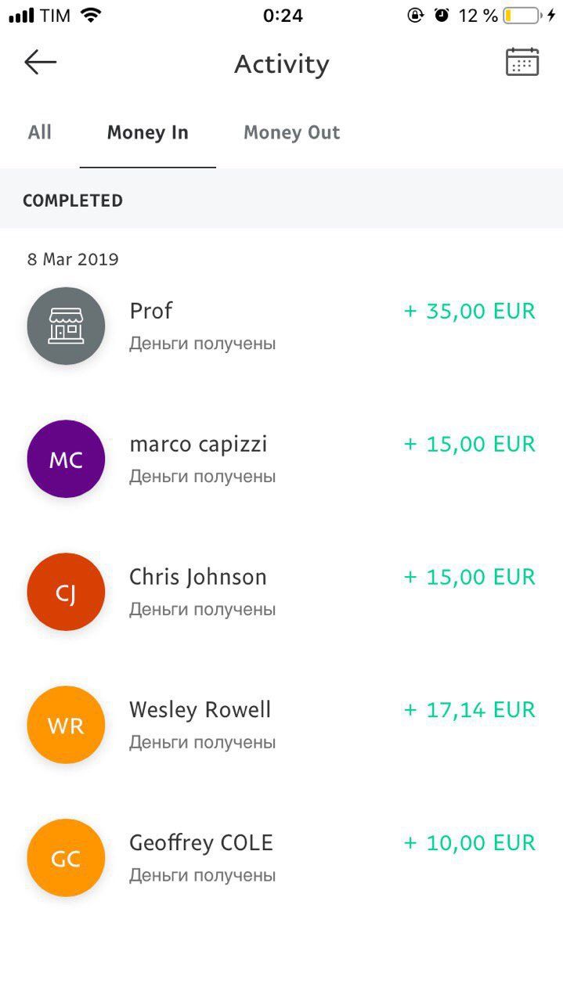Tap the Wi-Fi status icon

(92, 16)
